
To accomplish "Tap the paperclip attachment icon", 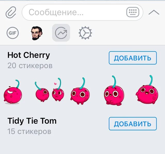I will (x=11, y=12).
